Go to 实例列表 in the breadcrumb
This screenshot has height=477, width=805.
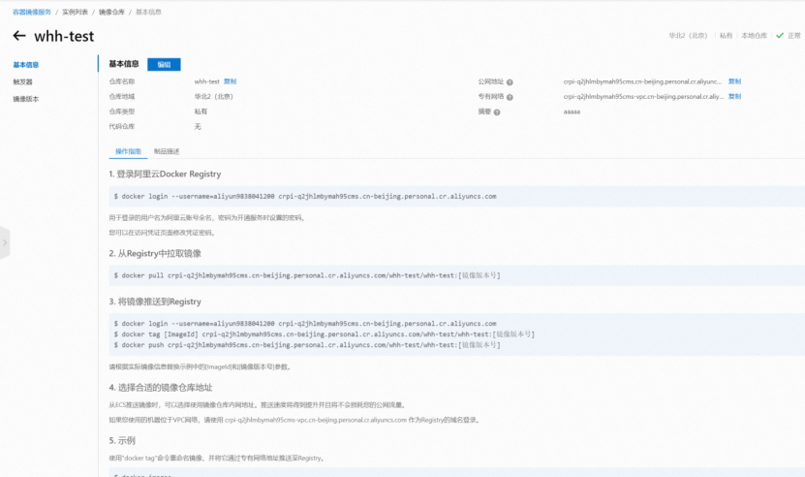tap(75, 12)
